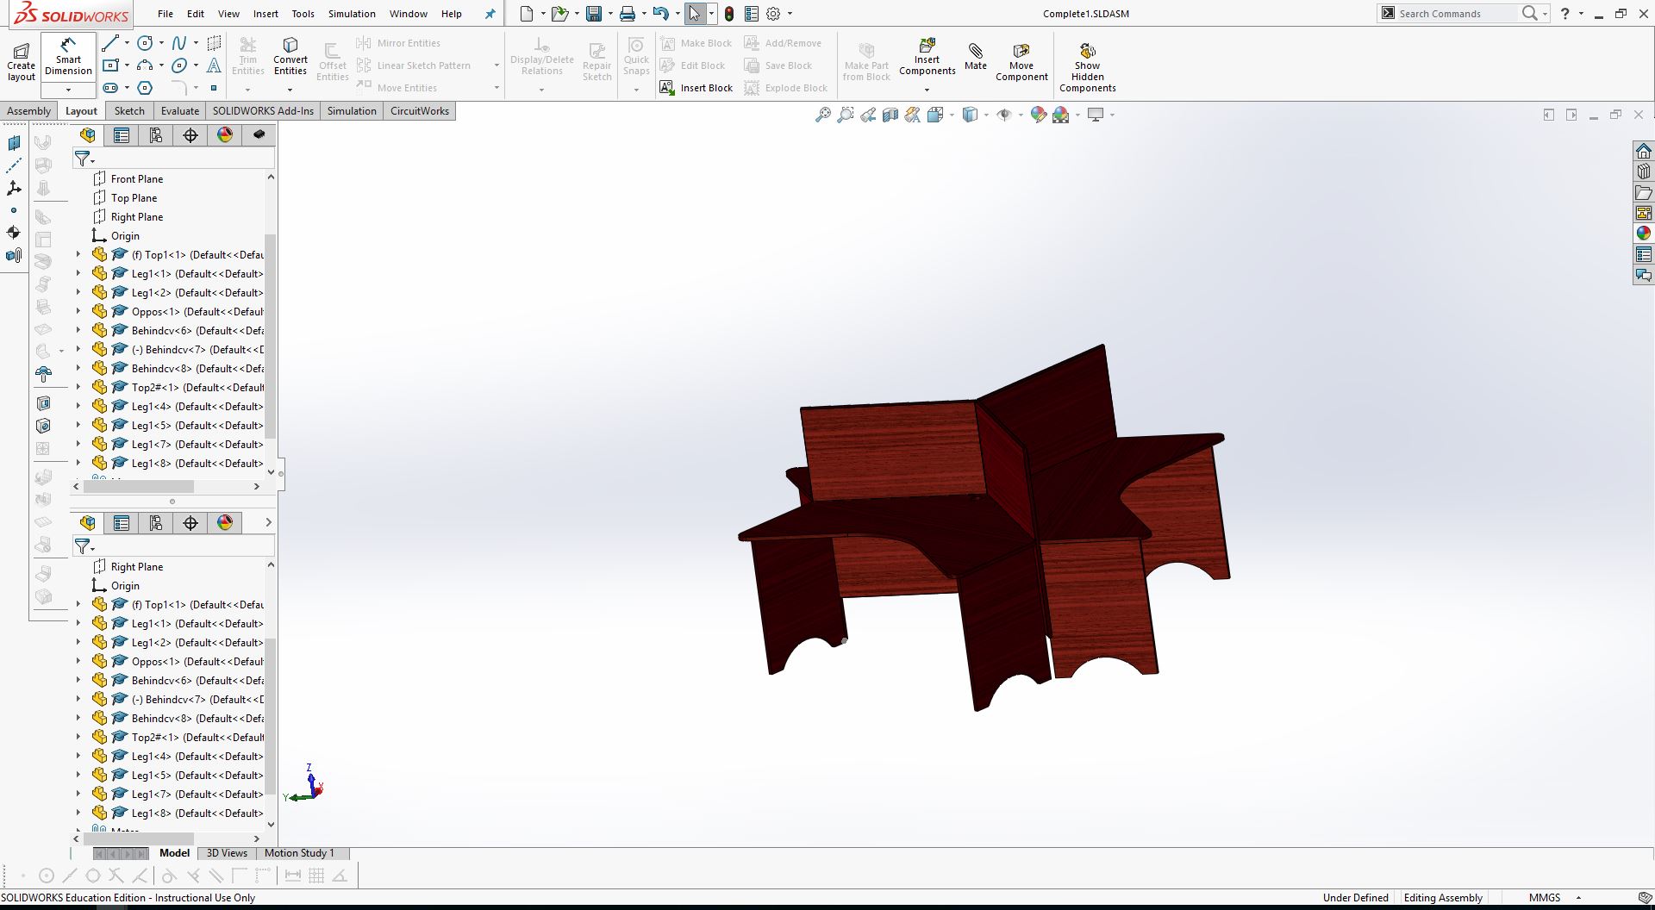
Task: Click the Move Component icon
Action: [1021, 62]
